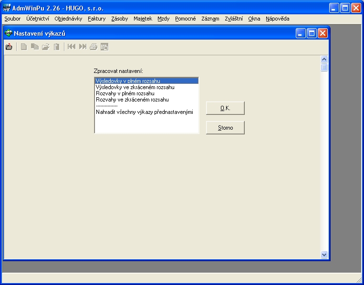This screenshot has height=285, width=364.
Task: Maximize the Nastavení výkazů window
Action: [x=312, y=33]
